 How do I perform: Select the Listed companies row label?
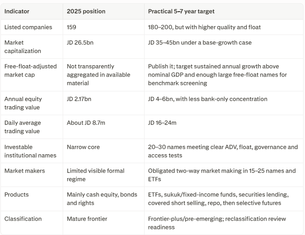tap(28, 27)
